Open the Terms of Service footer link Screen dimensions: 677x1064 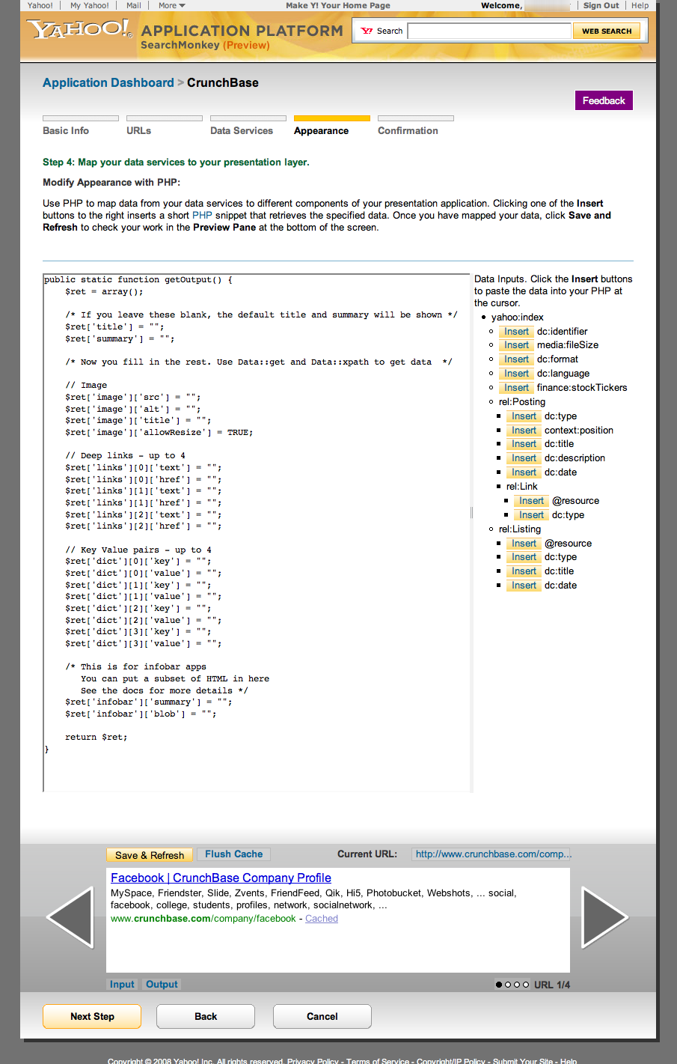(378, 1060)
